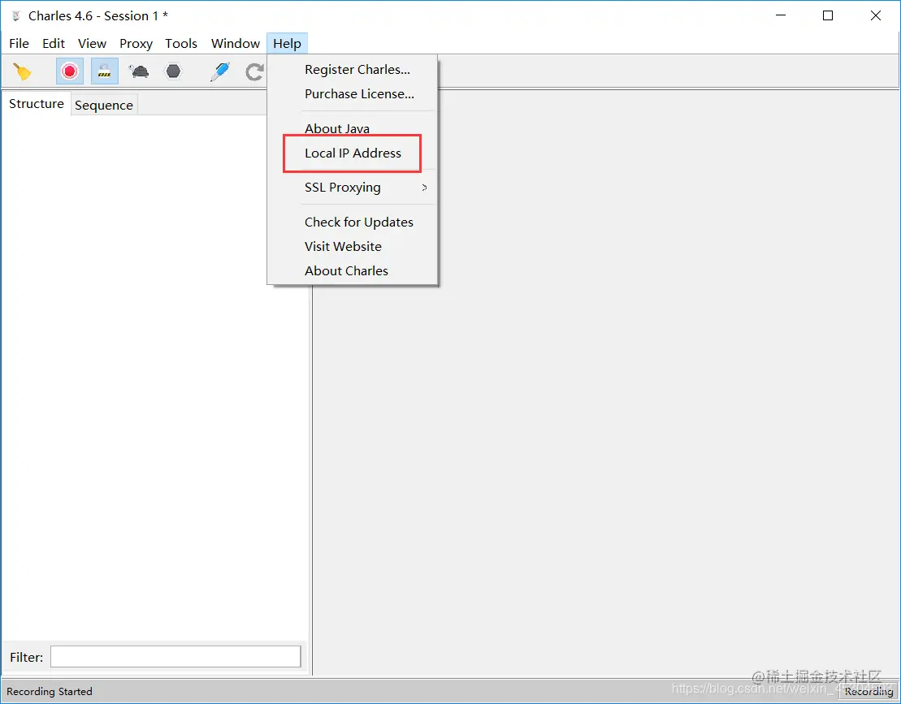Minimize the Charles window
Image resolution: width=901 pixels, height=704 pixels.
(x=781, y=15)
